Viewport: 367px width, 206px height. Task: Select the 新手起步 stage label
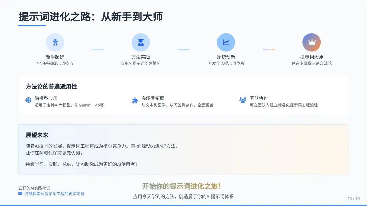coord(55,57)
